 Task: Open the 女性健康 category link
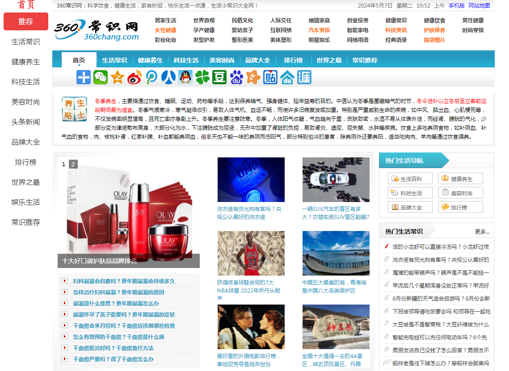[x=165, y=30]
